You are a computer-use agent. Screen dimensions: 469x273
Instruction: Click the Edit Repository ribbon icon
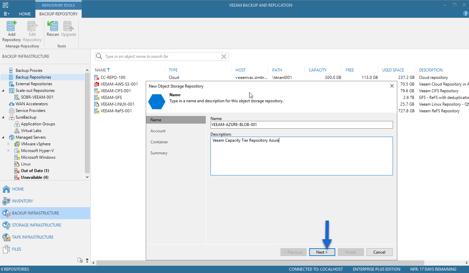tap(32, 26)
